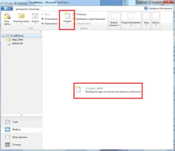Expand the Editing group (Редактирование)
Image resolution: width=175 pixels, height=151 pixels.
coord(131,21)
